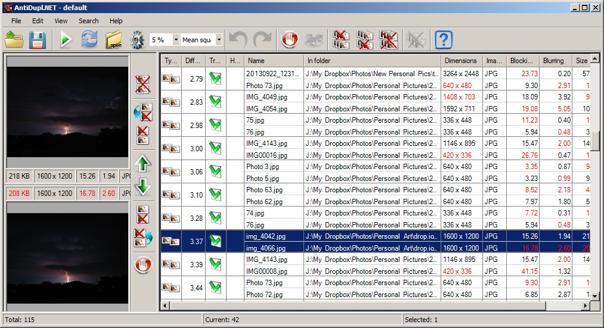Screen dimensions: 604x328
Task: Sort by the Diff... column header
Action: pos(193,61)
